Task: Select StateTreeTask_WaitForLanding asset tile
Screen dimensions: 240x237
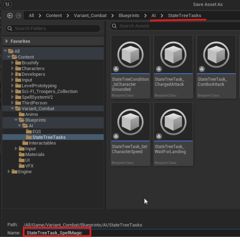Action: 173,134
